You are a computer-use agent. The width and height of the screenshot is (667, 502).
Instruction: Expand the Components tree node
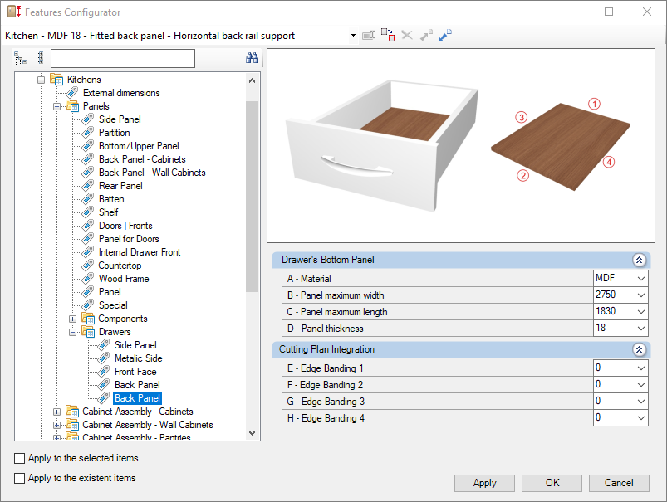point(72,319)
